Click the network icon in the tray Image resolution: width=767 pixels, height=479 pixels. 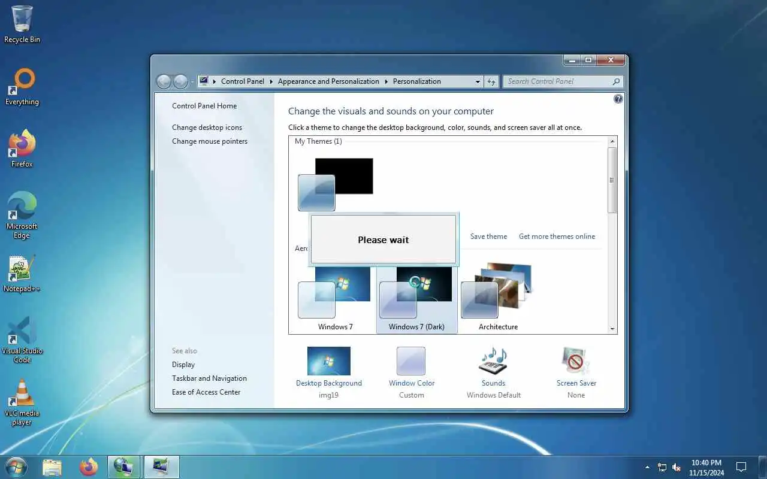pos(662,467)
